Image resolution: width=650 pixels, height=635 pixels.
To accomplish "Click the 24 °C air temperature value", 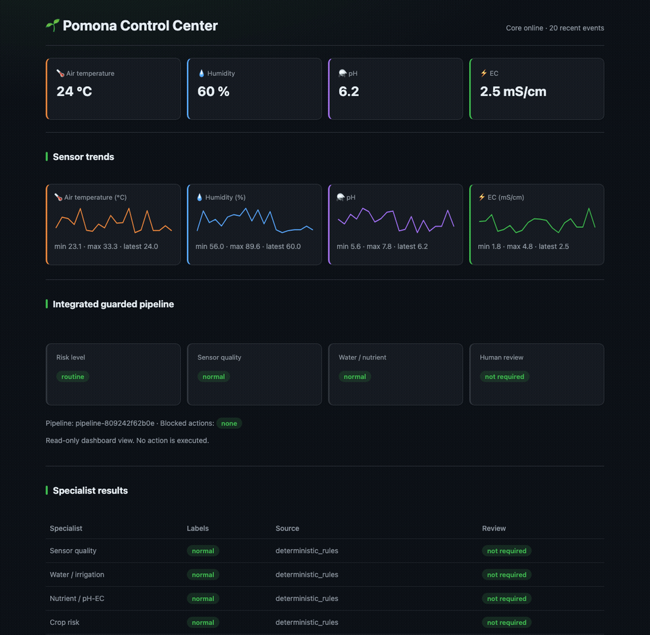I will pos(74,91).
